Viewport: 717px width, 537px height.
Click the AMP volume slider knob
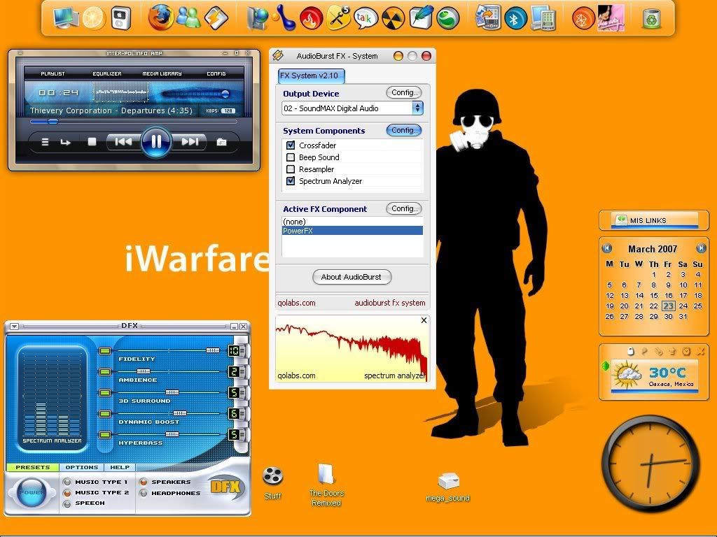pyautogui.click(x=225, y=94)
